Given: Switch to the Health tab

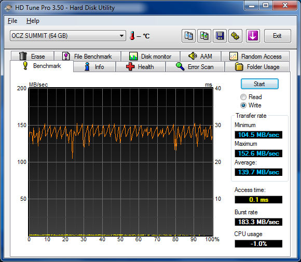Looking at the screenshot, I should coord(141,67).
